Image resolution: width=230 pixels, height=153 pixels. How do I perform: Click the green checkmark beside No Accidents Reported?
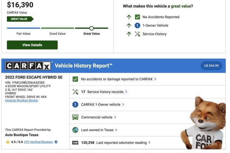point(137,17)
